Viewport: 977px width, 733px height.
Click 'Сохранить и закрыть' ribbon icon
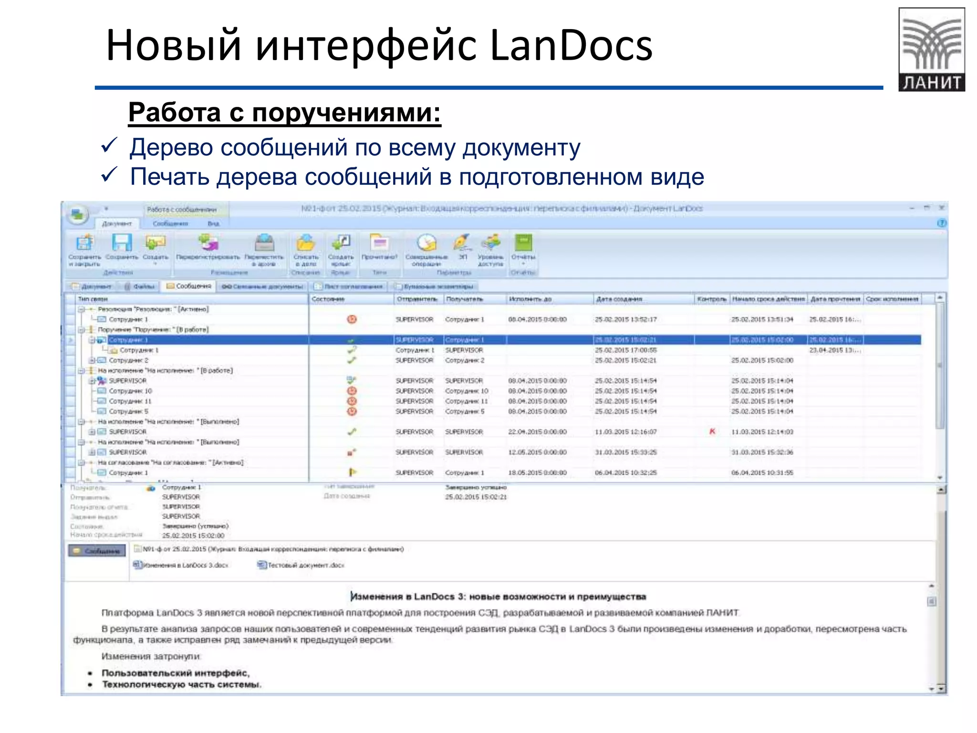click(x=85, y=250)
